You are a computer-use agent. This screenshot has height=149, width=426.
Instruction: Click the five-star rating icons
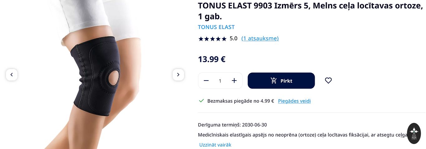[x=212, y=39]
